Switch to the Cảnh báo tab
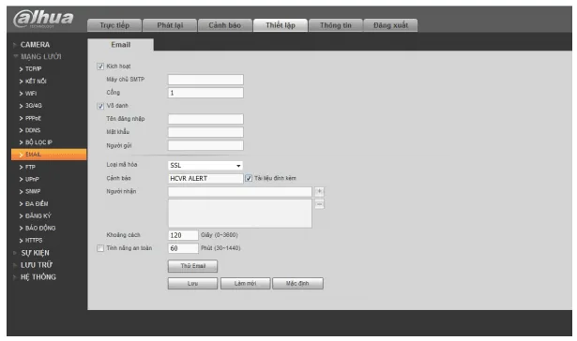 tap(225, 25)
